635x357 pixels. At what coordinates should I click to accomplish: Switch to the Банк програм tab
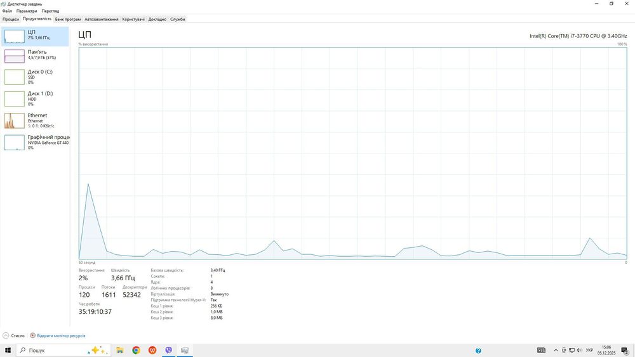[68, 19]
